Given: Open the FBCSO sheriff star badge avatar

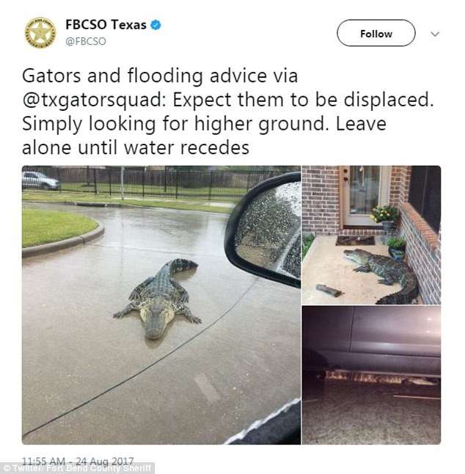Looking at the screenshot, I should coord(40,32).
